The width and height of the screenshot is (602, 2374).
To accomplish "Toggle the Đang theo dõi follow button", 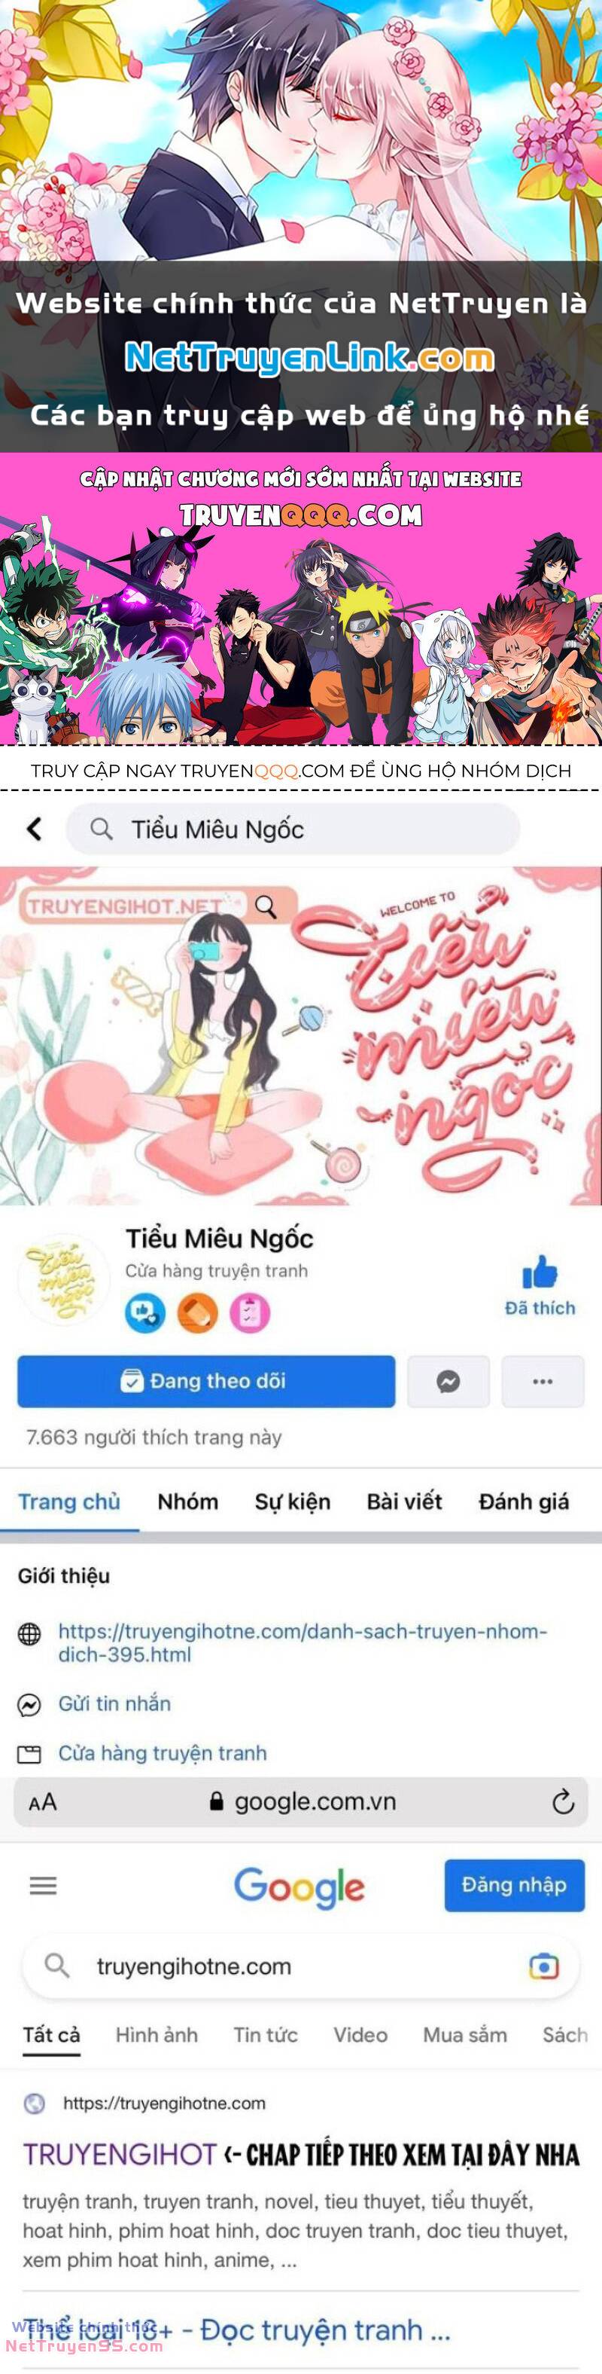I will (206, 1382).
